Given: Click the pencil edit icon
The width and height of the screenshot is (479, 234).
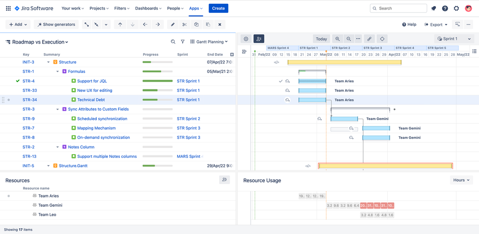Looking at the screenshot, I should pyautogui.click(x=173, y=24).
